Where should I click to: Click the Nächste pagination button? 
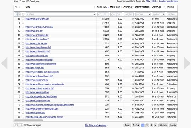pos(163,125)
